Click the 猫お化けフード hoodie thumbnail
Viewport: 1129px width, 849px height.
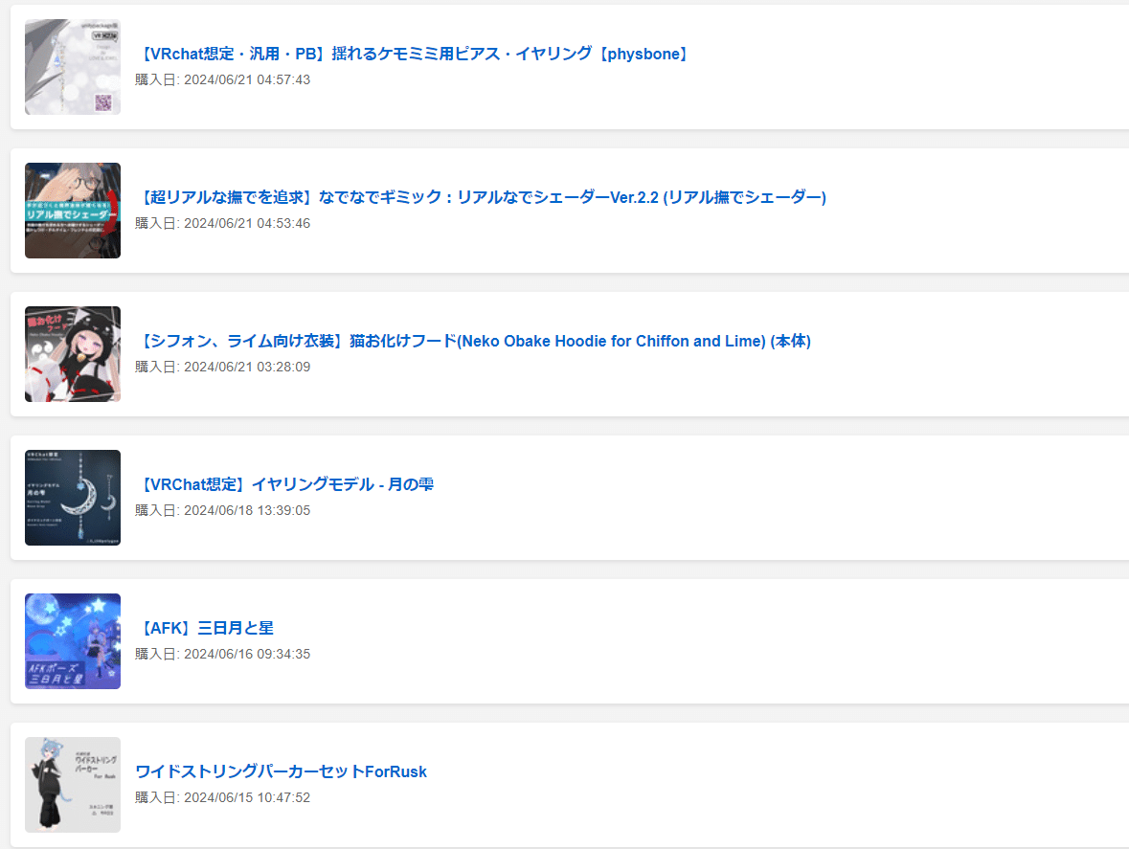click(x=73, y=354)
